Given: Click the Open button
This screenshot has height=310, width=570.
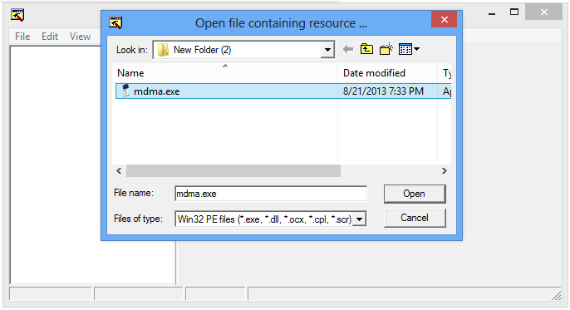Looking at the screenshot, I should 415,194.
